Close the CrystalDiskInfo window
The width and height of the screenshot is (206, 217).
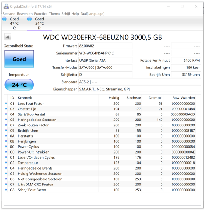(x=196, y=6)
